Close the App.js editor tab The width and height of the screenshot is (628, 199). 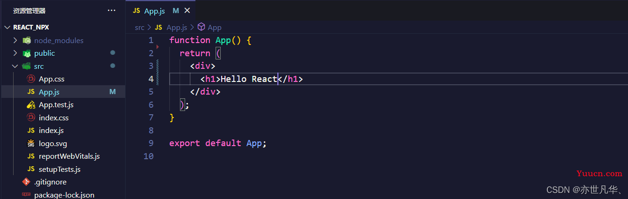[x=187, y=10]
